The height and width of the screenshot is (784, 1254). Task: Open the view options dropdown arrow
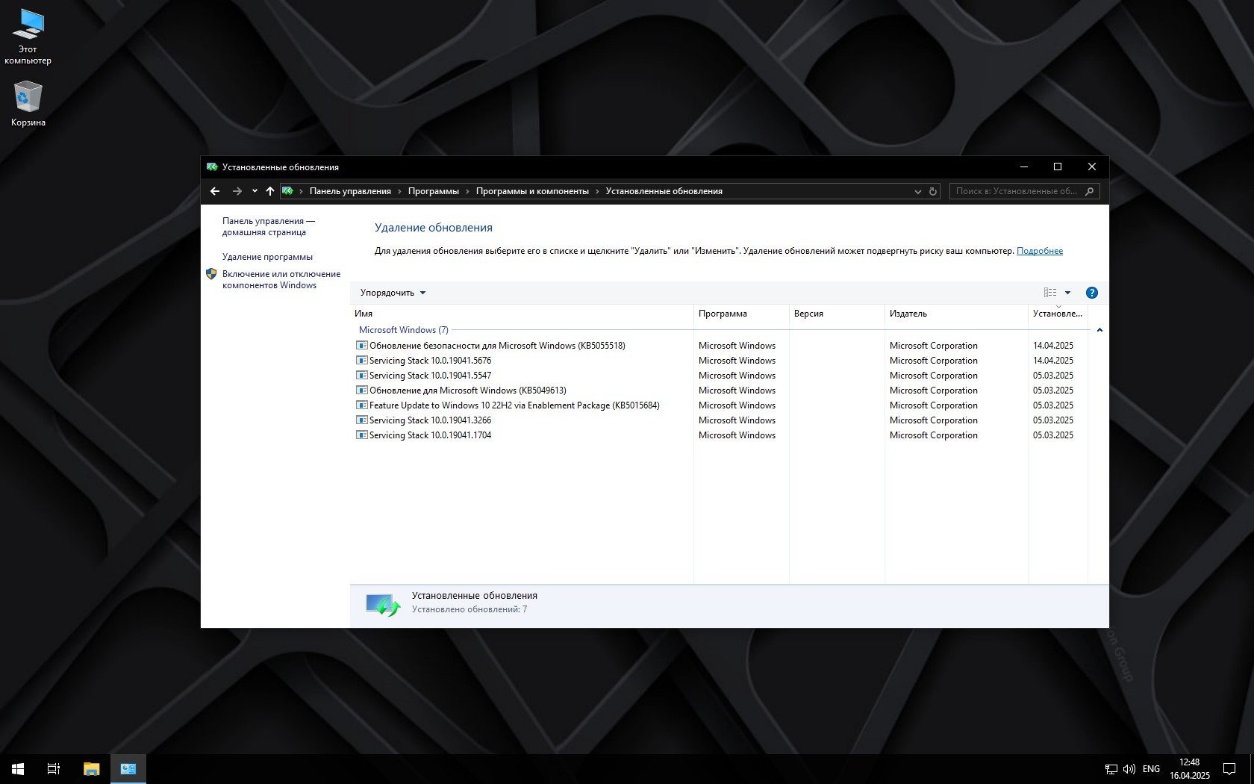coord(1067,293)
